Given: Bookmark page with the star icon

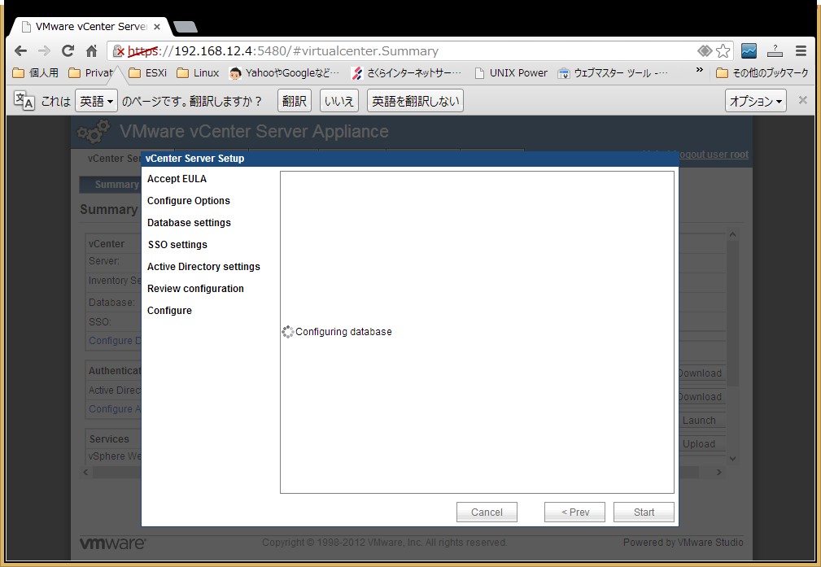Looking at the screenshot, I should coord(723,50).
